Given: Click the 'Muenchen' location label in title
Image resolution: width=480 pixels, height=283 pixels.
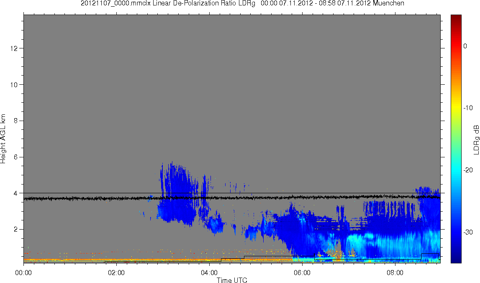Looking at the screenshot, I should (388, 3).
